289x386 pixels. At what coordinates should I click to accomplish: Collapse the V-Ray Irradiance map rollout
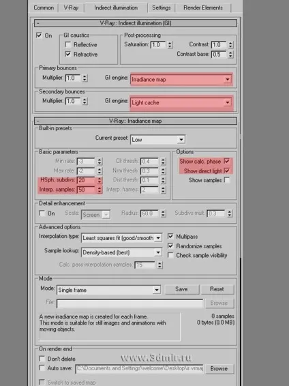click(x=136, y=121)
